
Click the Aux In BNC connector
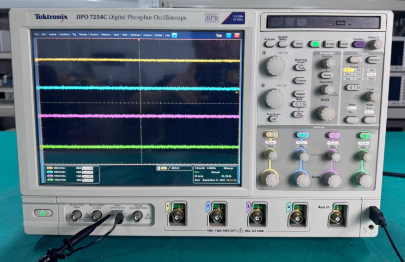point(338,218)
